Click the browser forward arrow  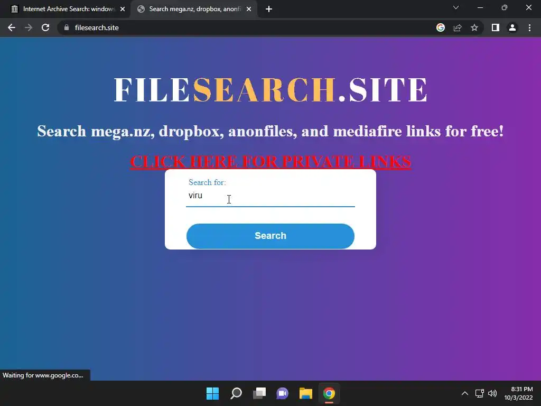(x=29, y=27)
